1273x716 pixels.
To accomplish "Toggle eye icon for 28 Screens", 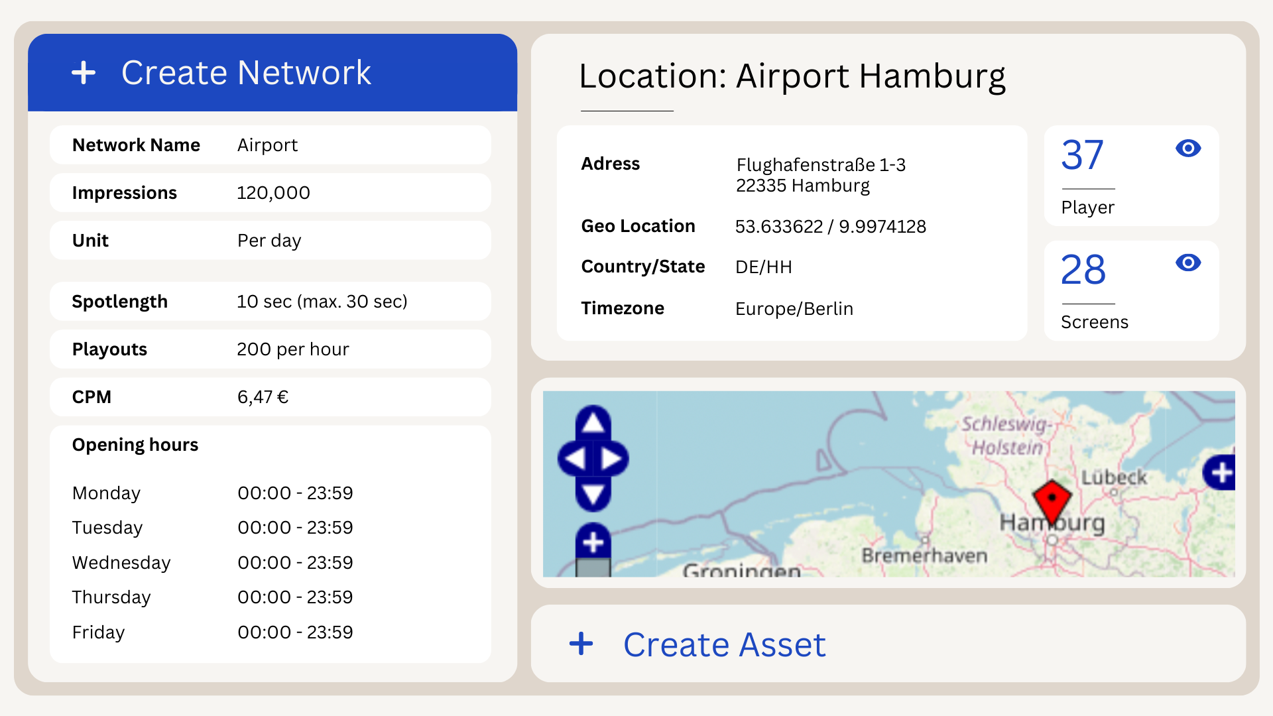I will pyautogui.click(x=1187, y=263).
